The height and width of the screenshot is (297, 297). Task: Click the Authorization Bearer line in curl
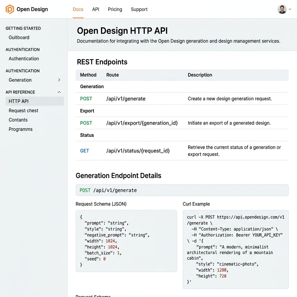[237, 235]
